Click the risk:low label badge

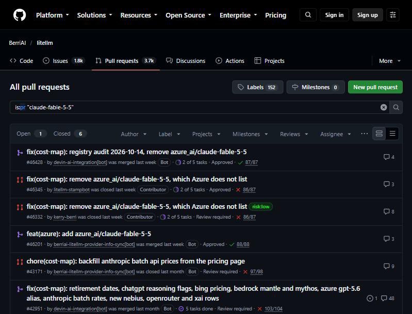pos(260,207)
